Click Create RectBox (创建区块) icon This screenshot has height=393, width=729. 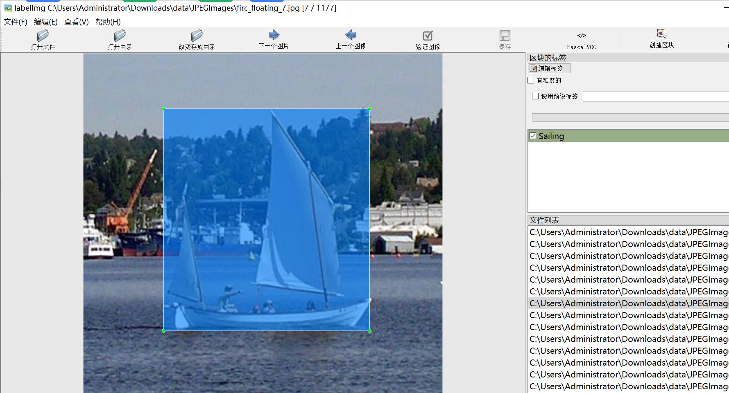tap(661, 34)
